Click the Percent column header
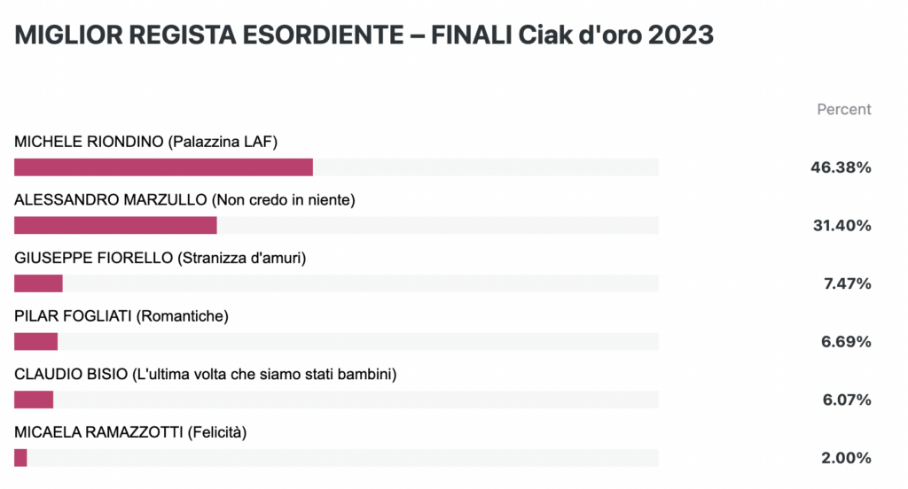The image size is (908, 489). coord(844,109)
